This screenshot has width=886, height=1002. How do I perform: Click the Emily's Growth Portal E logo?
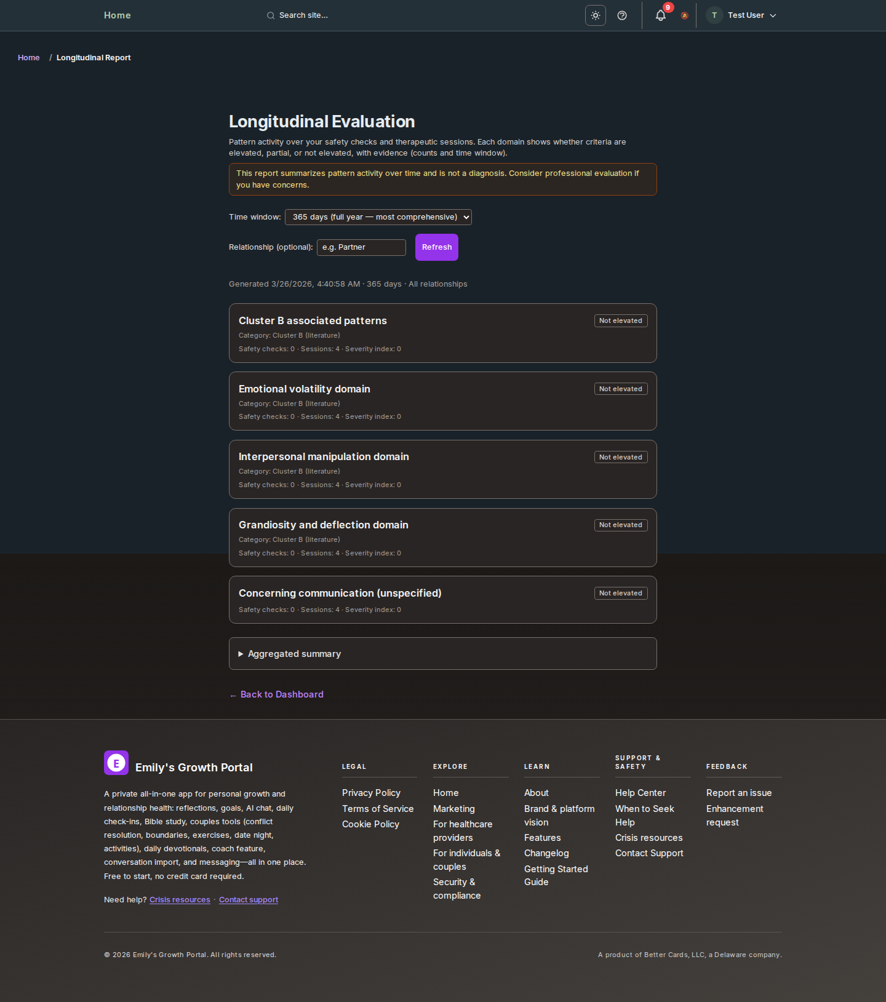point(116,763)
